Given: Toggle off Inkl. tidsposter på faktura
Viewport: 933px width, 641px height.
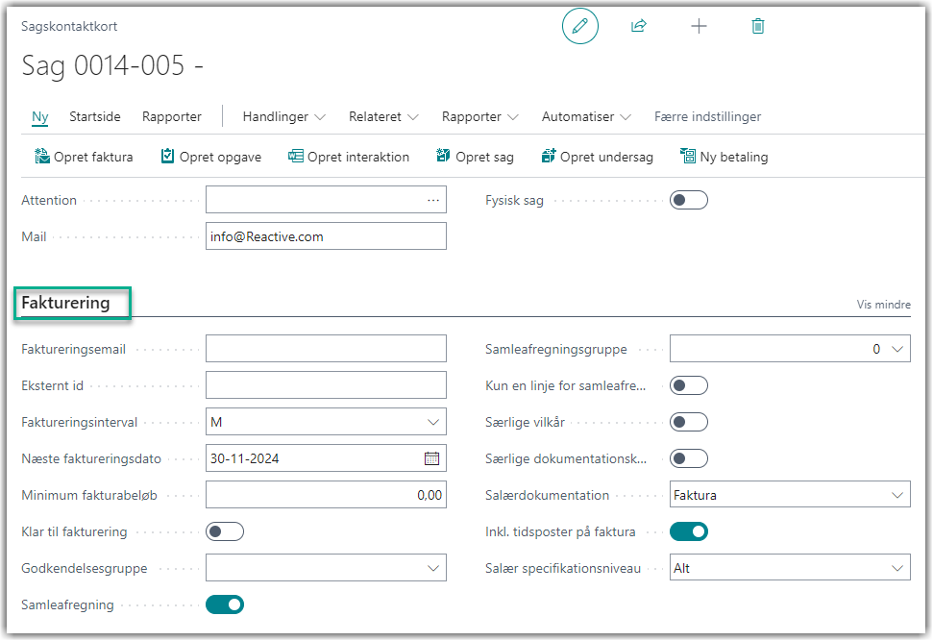Looking at the screenshot, I should click(688, 531).
